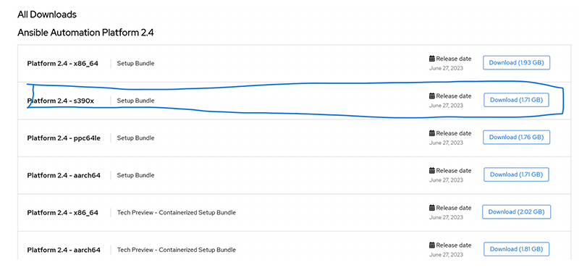Image resolution: width=582 pixels, height=278 pixels.
Task: Click Tech Preview Containerized label for x86_64
Action: point(177,213)
